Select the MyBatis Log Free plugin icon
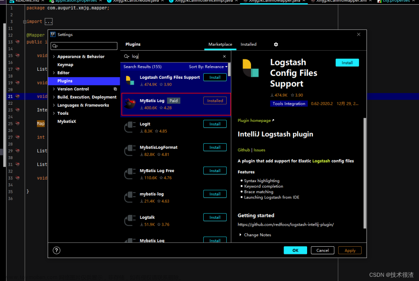Image resolution: width=419 pixels, height=281 pixels. tap(130, 174)
